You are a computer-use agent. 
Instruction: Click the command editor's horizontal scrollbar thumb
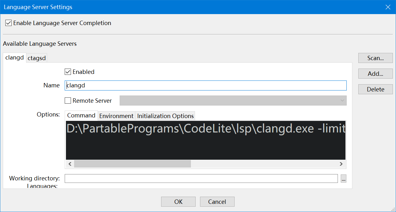[x=132, y=164]
